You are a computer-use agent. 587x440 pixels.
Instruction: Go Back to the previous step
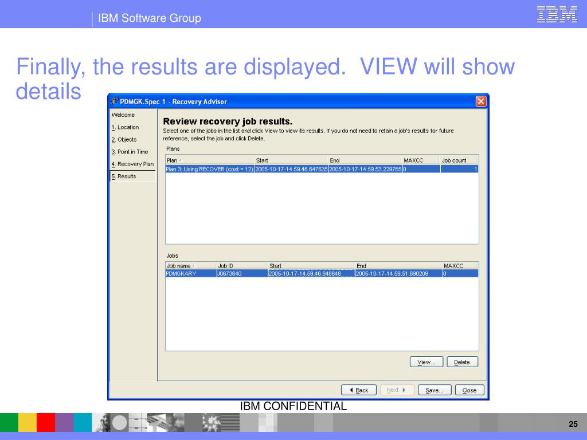[x=359, y=390]
